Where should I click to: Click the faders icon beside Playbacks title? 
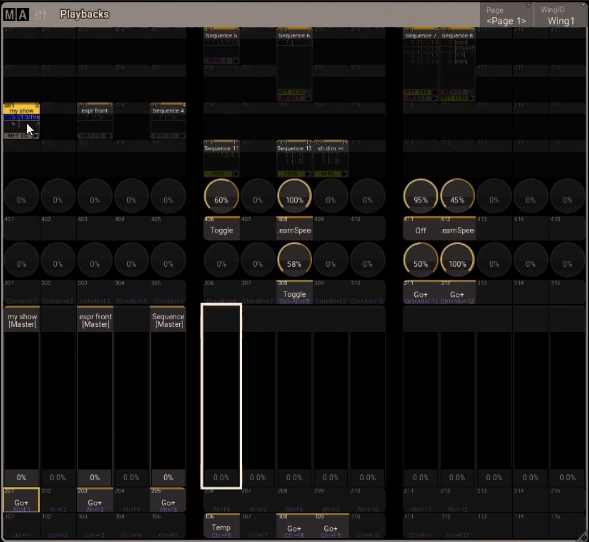(x=40, y=15)
